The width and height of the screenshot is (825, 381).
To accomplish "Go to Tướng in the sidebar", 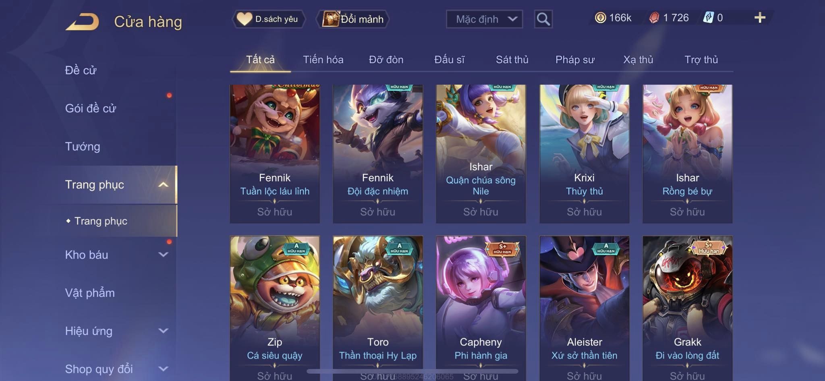I will click(x=83, y=146).
